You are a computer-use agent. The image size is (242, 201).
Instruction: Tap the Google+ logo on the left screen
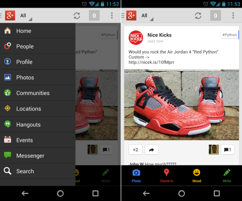[x=10, y=15]
